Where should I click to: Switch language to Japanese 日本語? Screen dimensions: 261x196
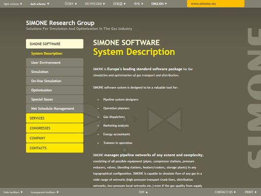tap(119, 4)
